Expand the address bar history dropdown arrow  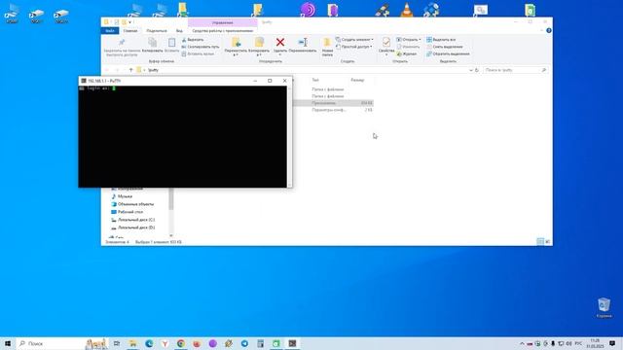click(x=471, y=70)
